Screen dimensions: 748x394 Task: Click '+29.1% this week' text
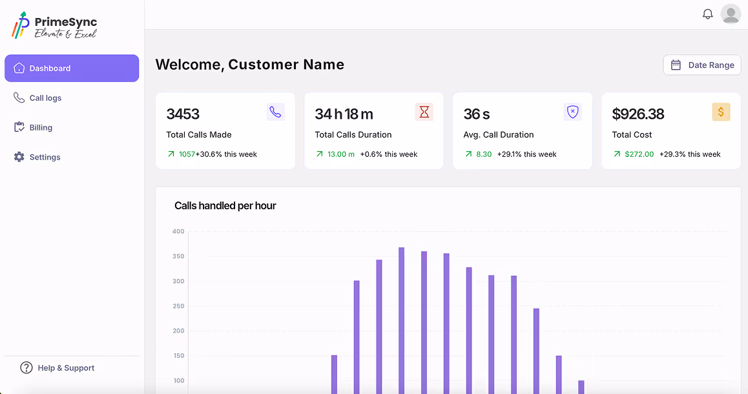click(x=526, y=154)
